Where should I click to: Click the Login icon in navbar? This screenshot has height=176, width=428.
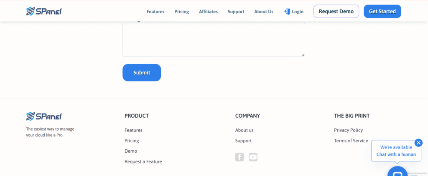click(287, 12)
